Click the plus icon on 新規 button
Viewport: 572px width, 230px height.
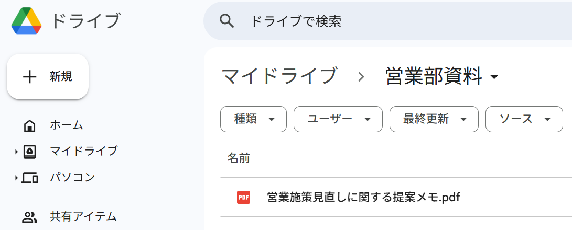pyautogui.click(x=30, y=77)
